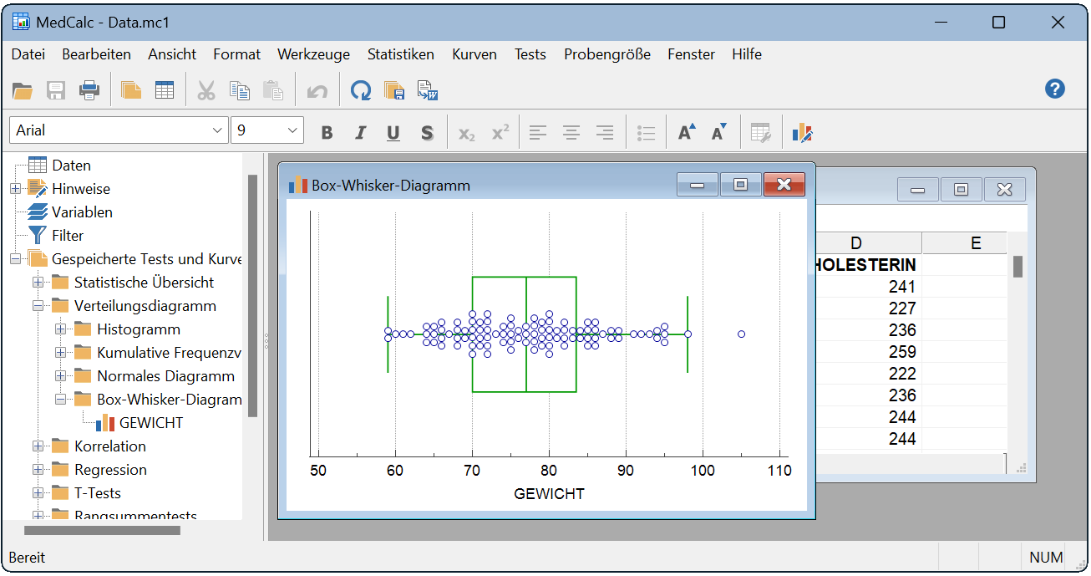Click the sidebar horizontal scrollbar
1091x576 pixels.
pos(102,530)
